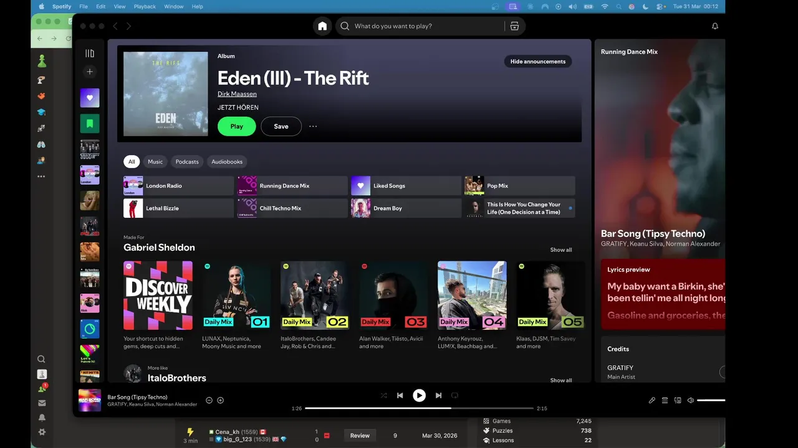Open the notifications bell in Spotify
Screen dimensions: 798x448
[715, 26]
